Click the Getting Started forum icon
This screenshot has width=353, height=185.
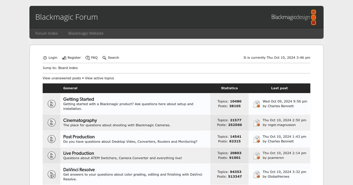[51, 104]
